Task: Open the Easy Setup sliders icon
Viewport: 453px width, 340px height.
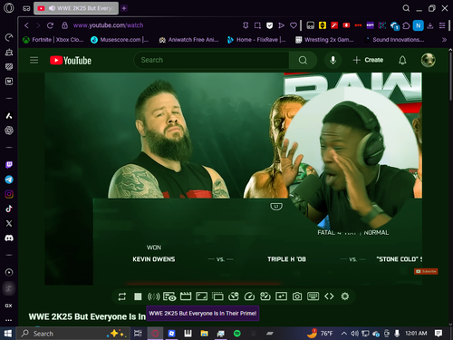Action: [442, 25]
